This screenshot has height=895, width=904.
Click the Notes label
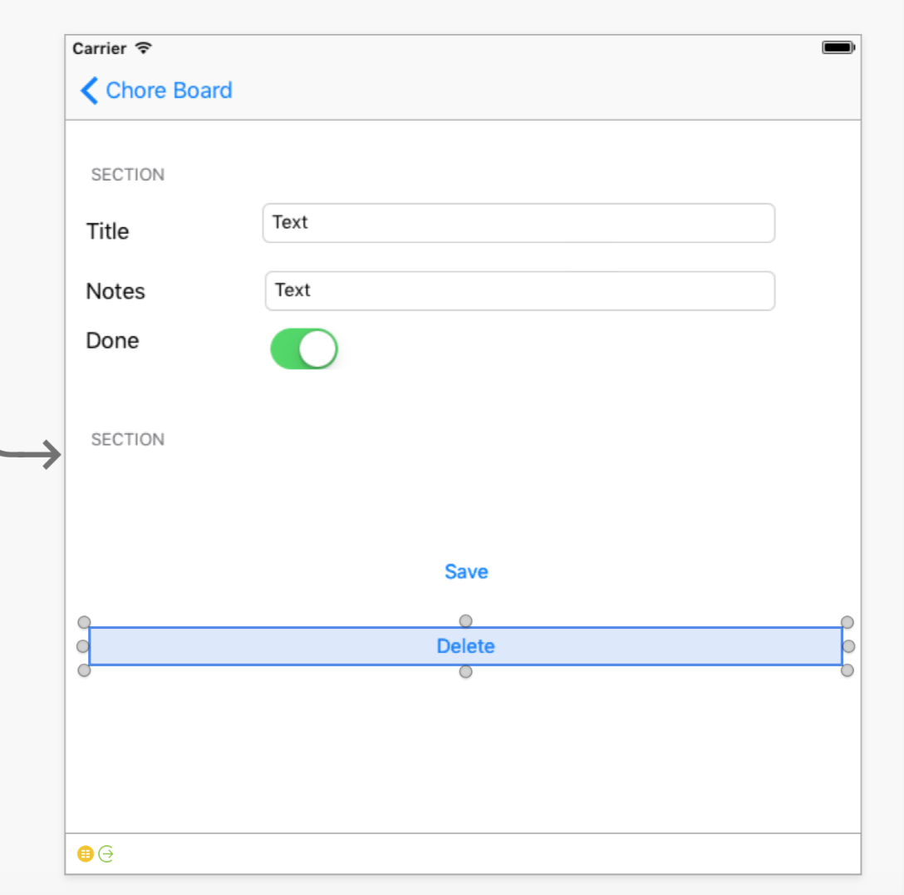[x=115, y=291]
